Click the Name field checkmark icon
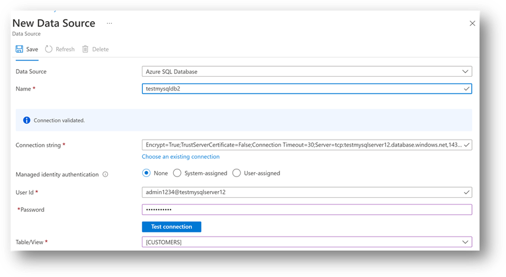The height and width of the screenshot is (277, 506). click(x=466, y=89)
